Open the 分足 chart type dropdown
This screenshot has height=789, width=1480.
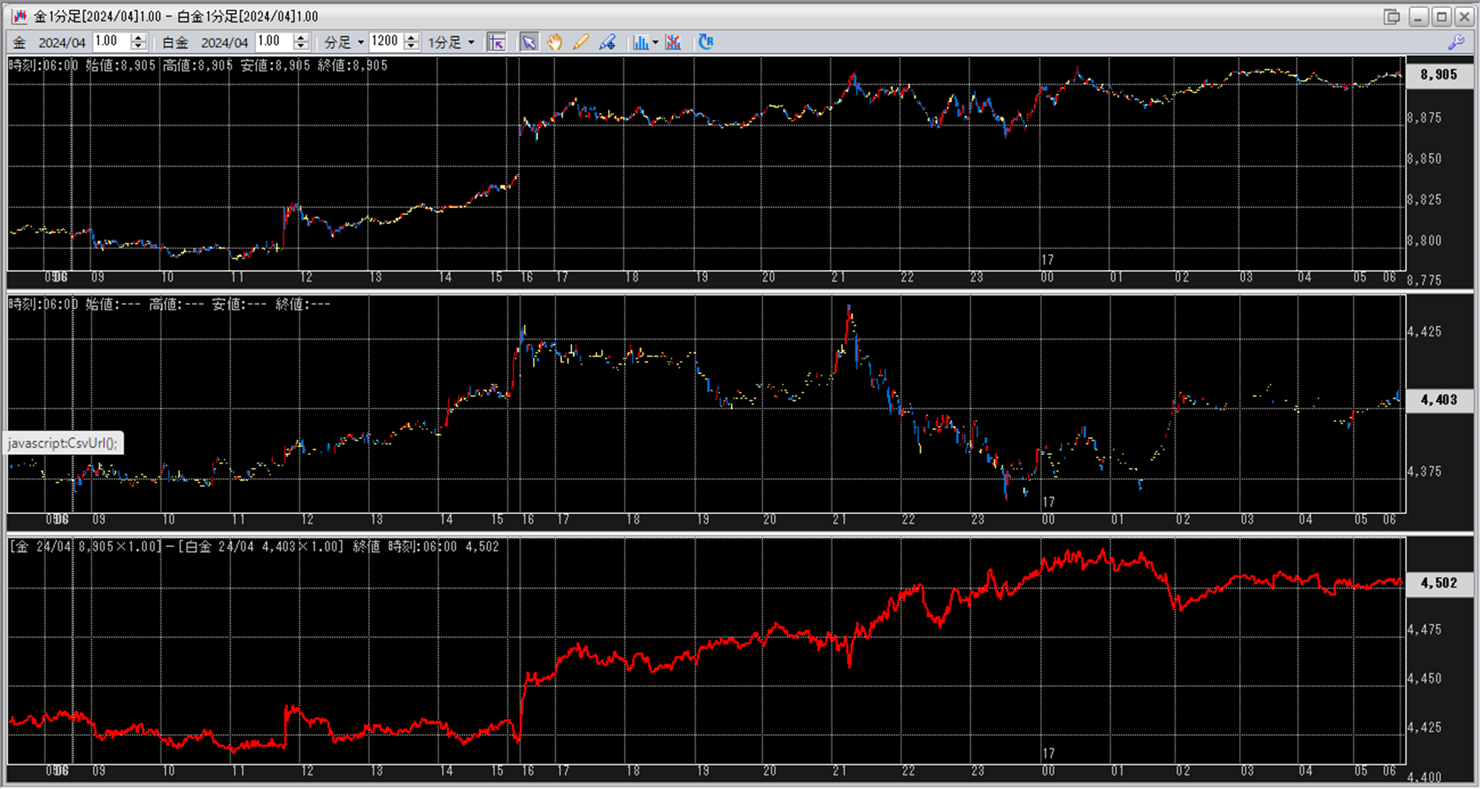tap(344, 42)
